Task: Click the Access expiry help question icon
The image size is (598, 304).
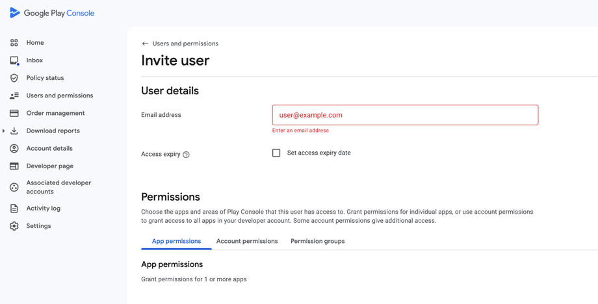Action: click(186, 155)
